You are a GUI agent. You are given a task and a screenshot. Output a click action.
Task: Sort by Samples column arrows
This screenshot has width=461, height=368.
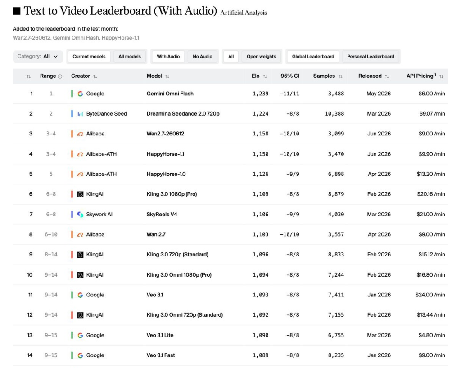pos(340,76)
